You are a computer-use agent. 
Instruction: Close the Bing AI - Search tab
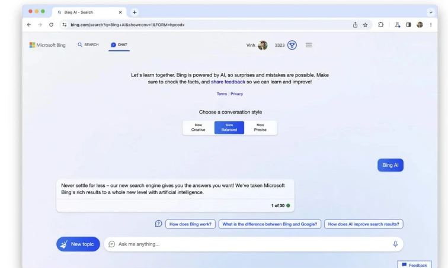[120, 12]
